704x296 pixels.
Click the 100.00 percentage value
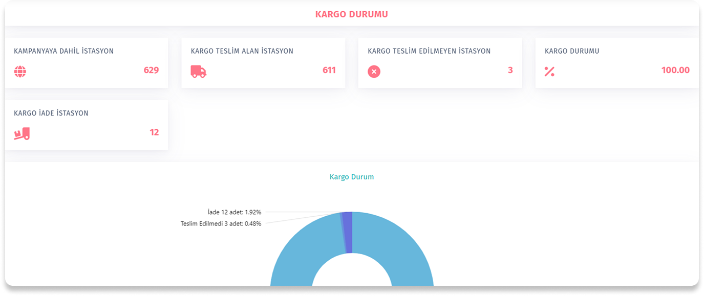pos(675,71)
